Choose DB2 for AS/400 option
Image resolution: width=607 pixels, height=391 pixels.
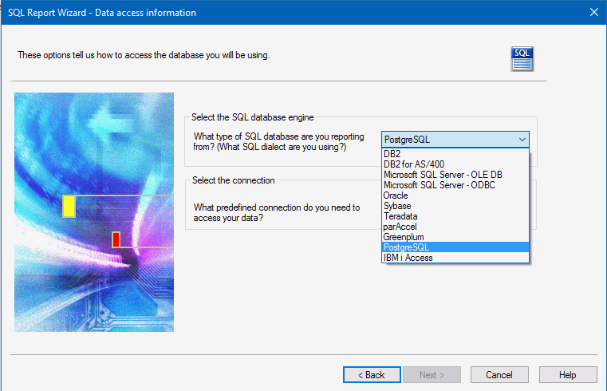click(x=455, y=164)
